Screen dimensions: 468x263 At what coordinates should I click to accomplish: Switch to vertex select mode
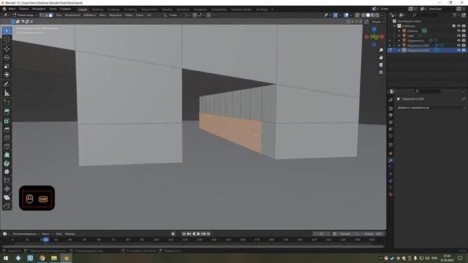pos(42,15)
